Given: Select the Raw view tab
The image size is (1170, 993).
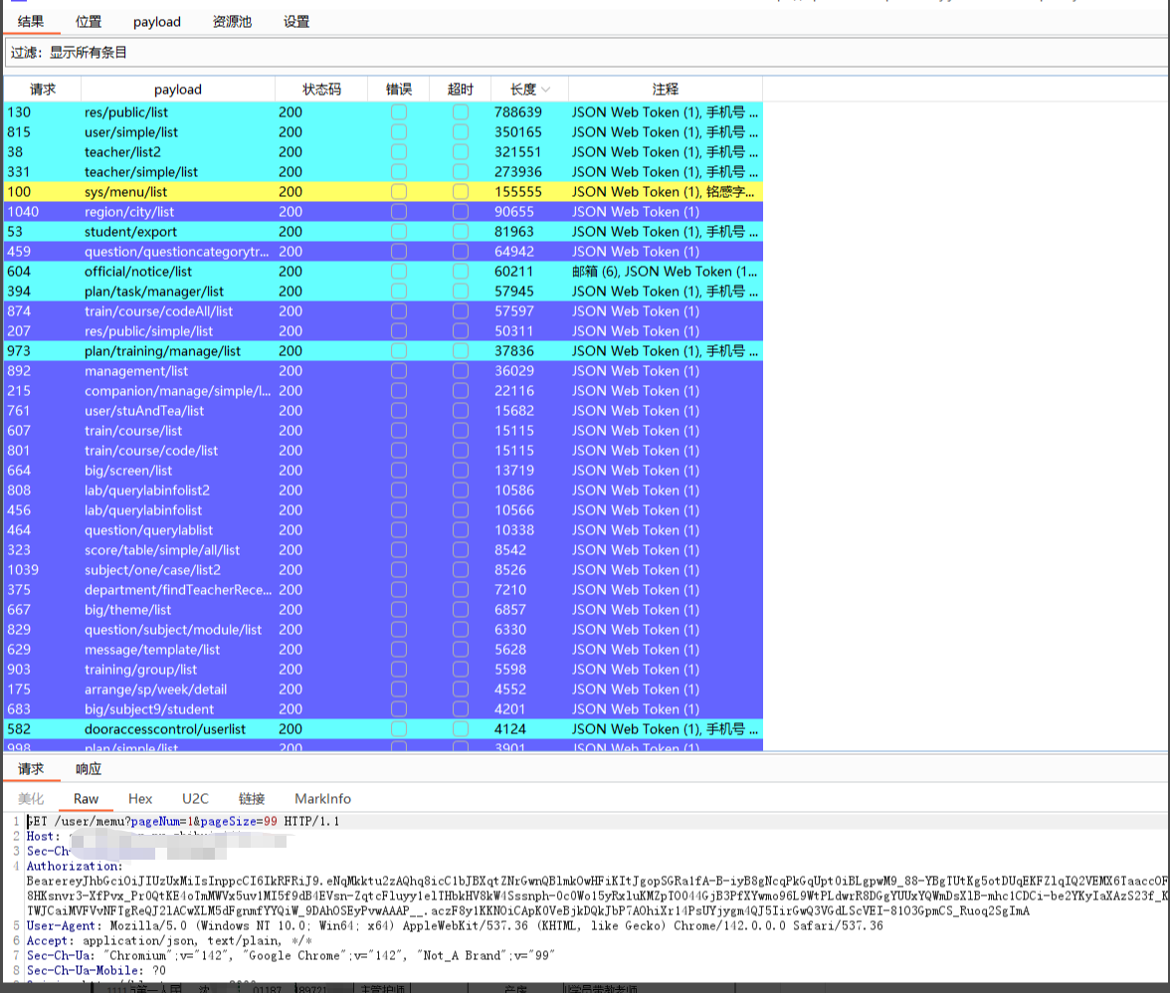Looking at the screenshot, I should tap(86, 798).
